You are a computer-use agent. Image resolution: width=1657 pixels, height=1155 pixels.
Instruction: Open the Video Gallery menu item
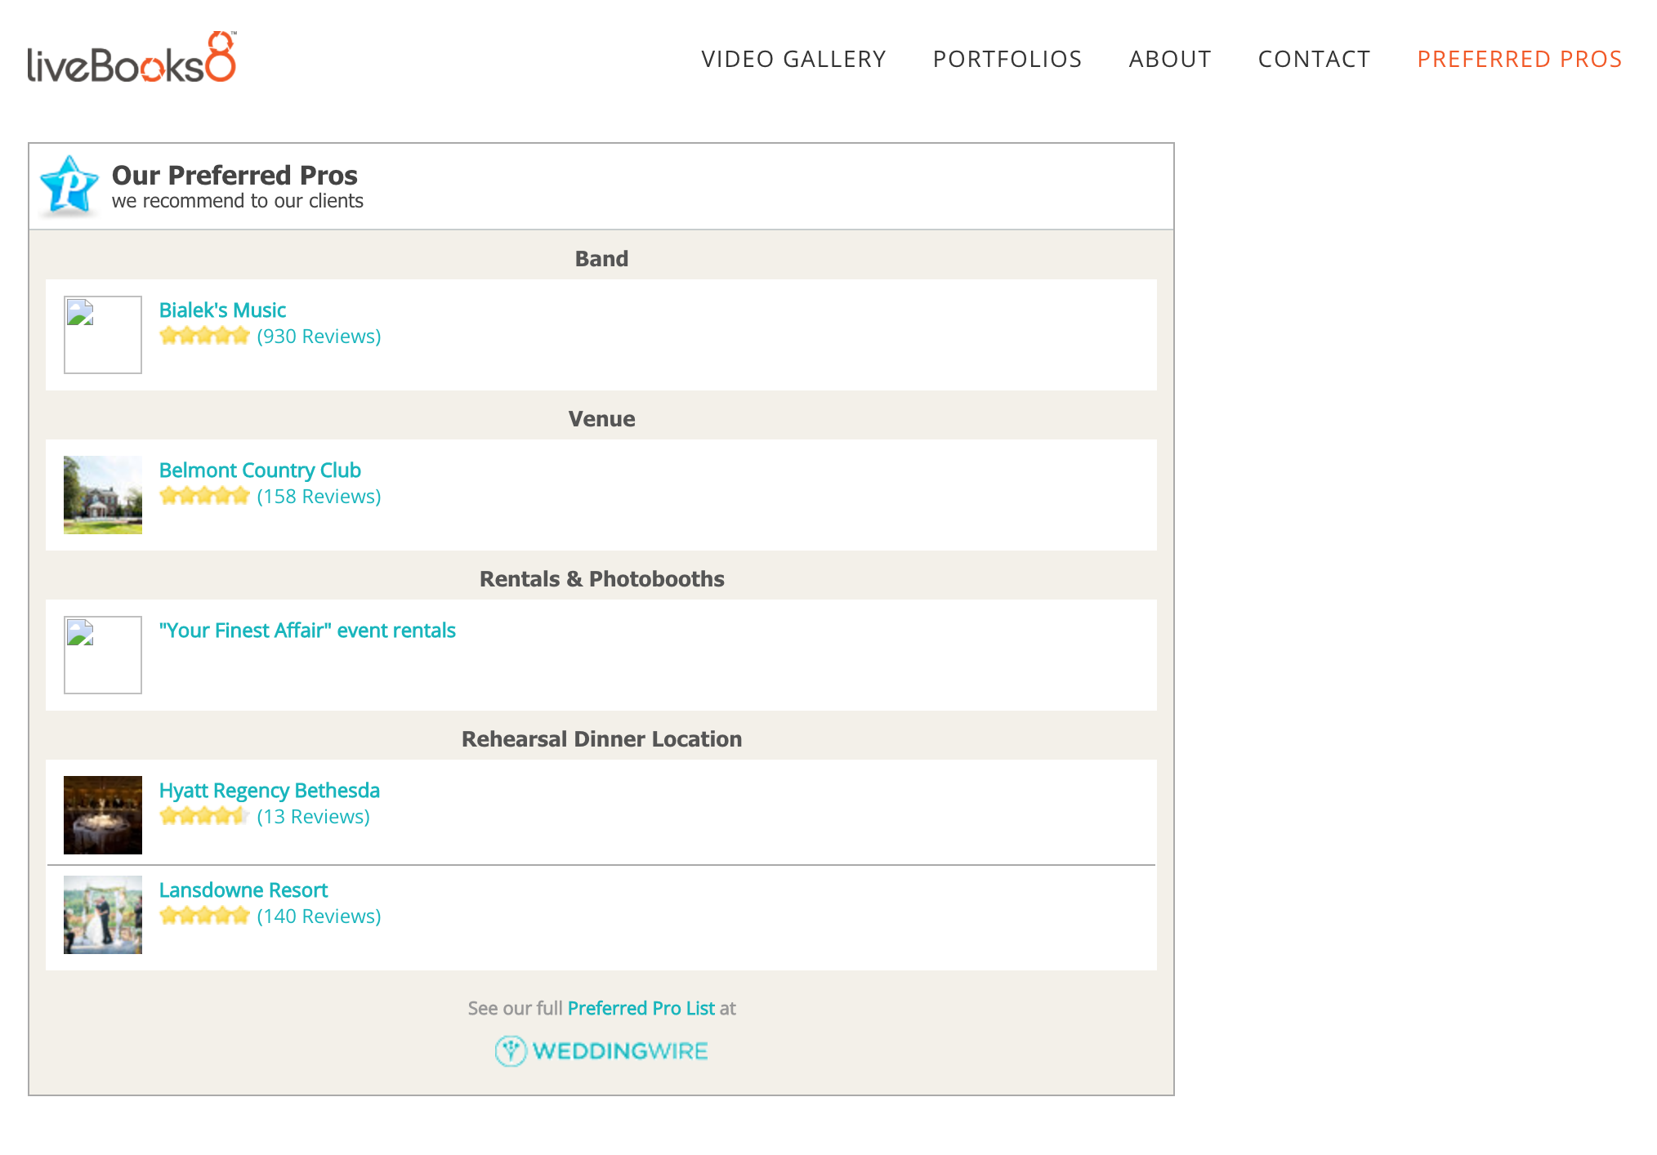(793, 59)
